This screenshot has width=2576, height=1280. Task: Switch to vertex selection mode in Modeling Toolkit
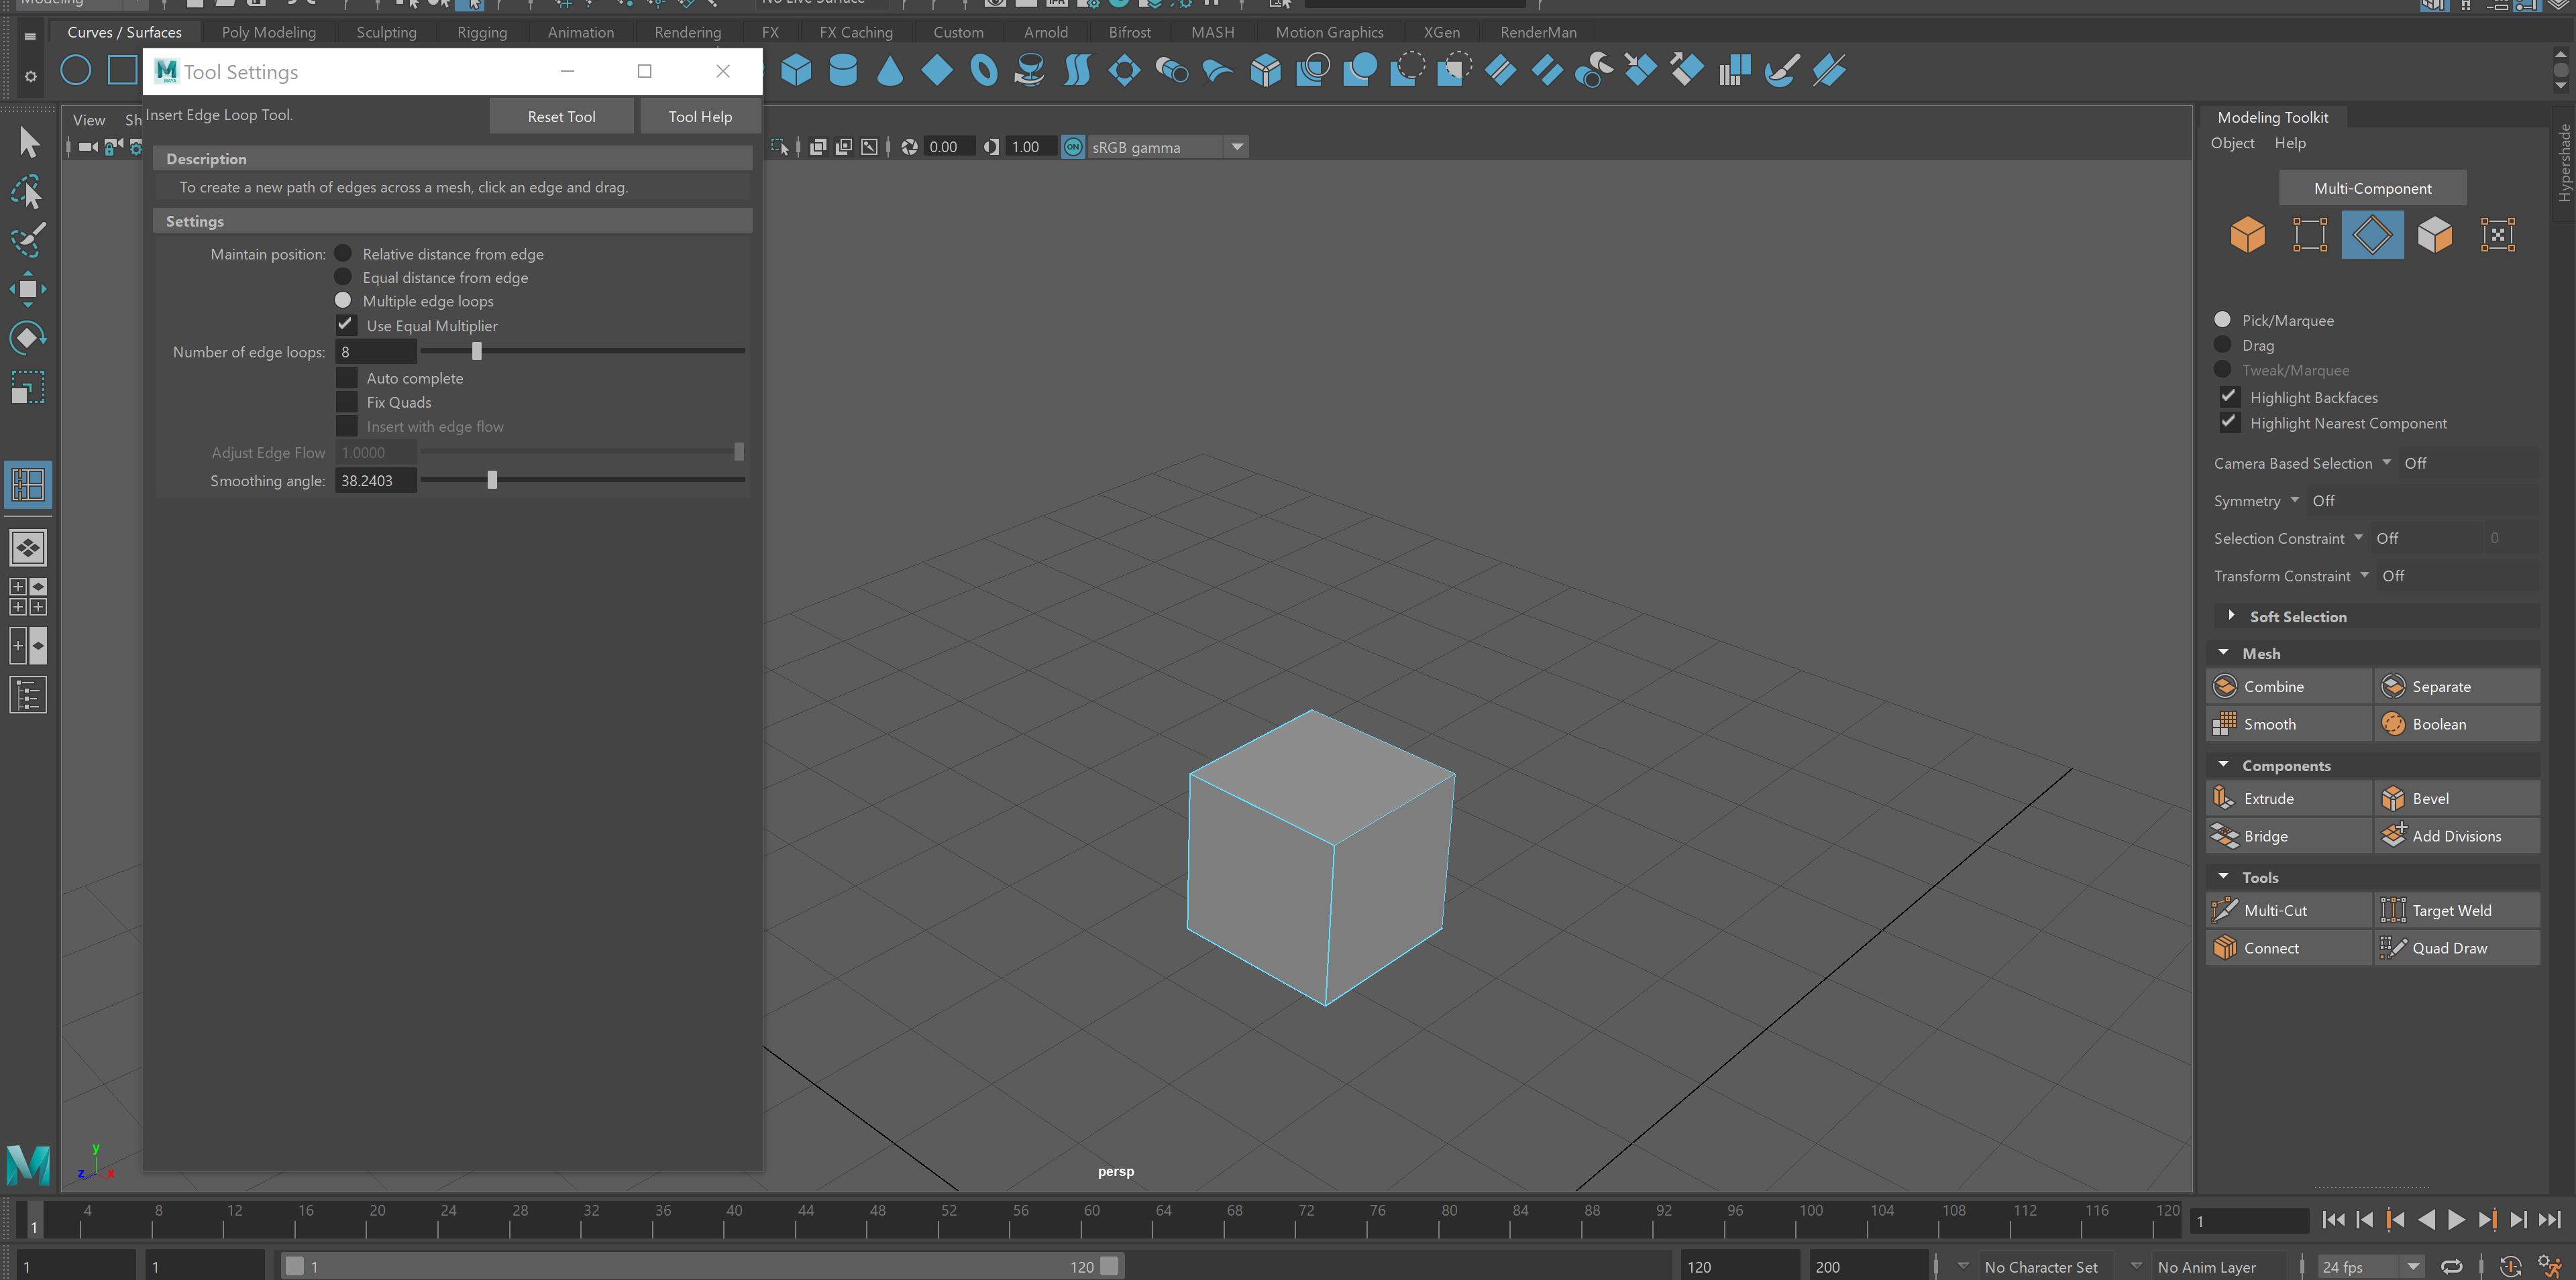coord(2311,234)
